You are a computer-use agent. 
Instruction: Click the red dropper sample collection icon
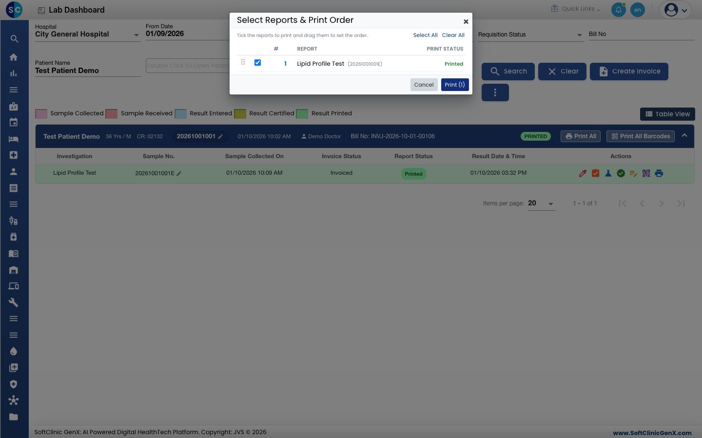click(x=583, y=173)
